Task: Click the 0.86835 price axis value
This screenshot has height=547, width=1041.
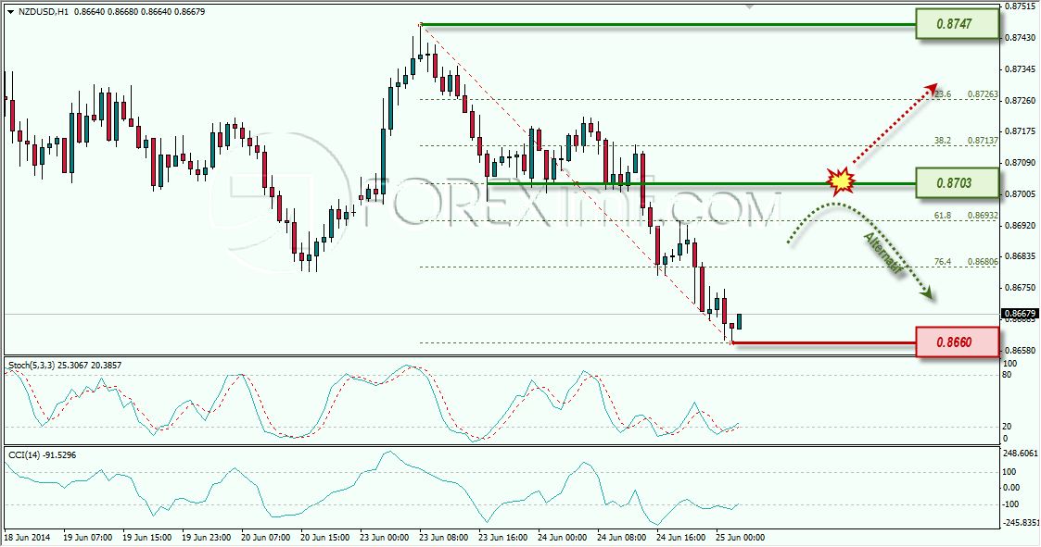Action: pyautogui.click(x=1022, y=256)
